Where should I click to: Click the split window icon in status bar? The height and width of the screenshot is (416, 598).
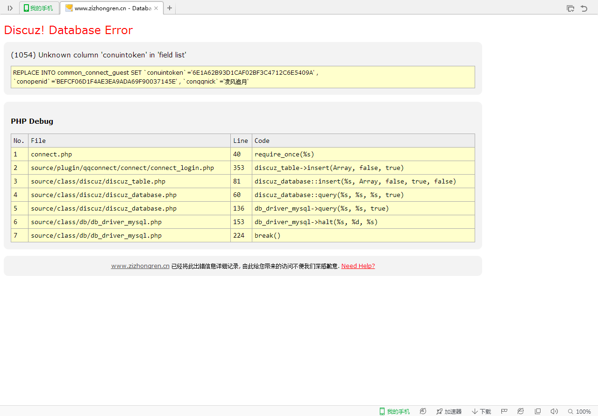coord(538,411)
